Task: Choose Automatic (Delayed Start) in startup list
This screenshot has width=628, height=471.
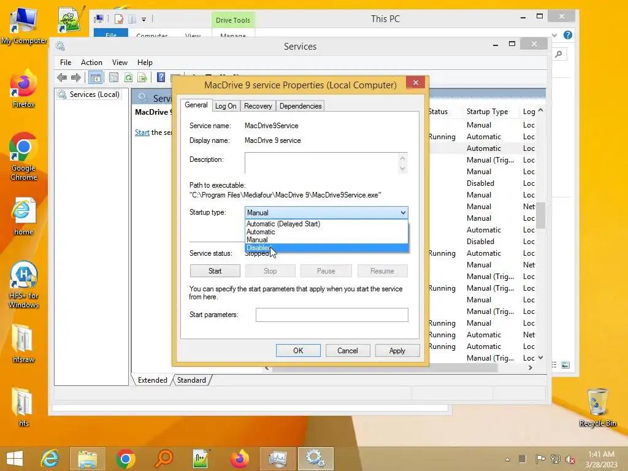Action: pos(326,224)
